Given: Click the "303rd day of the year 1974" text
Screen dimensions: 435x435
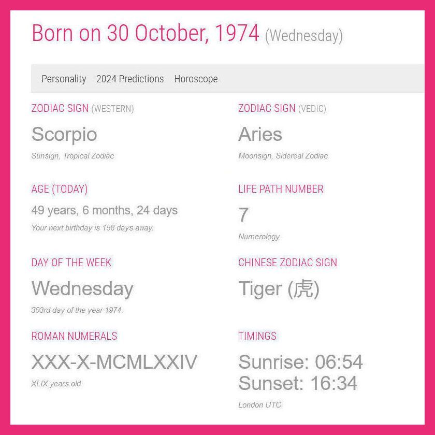Looking at the screenshot, I should tap(77, 310).
